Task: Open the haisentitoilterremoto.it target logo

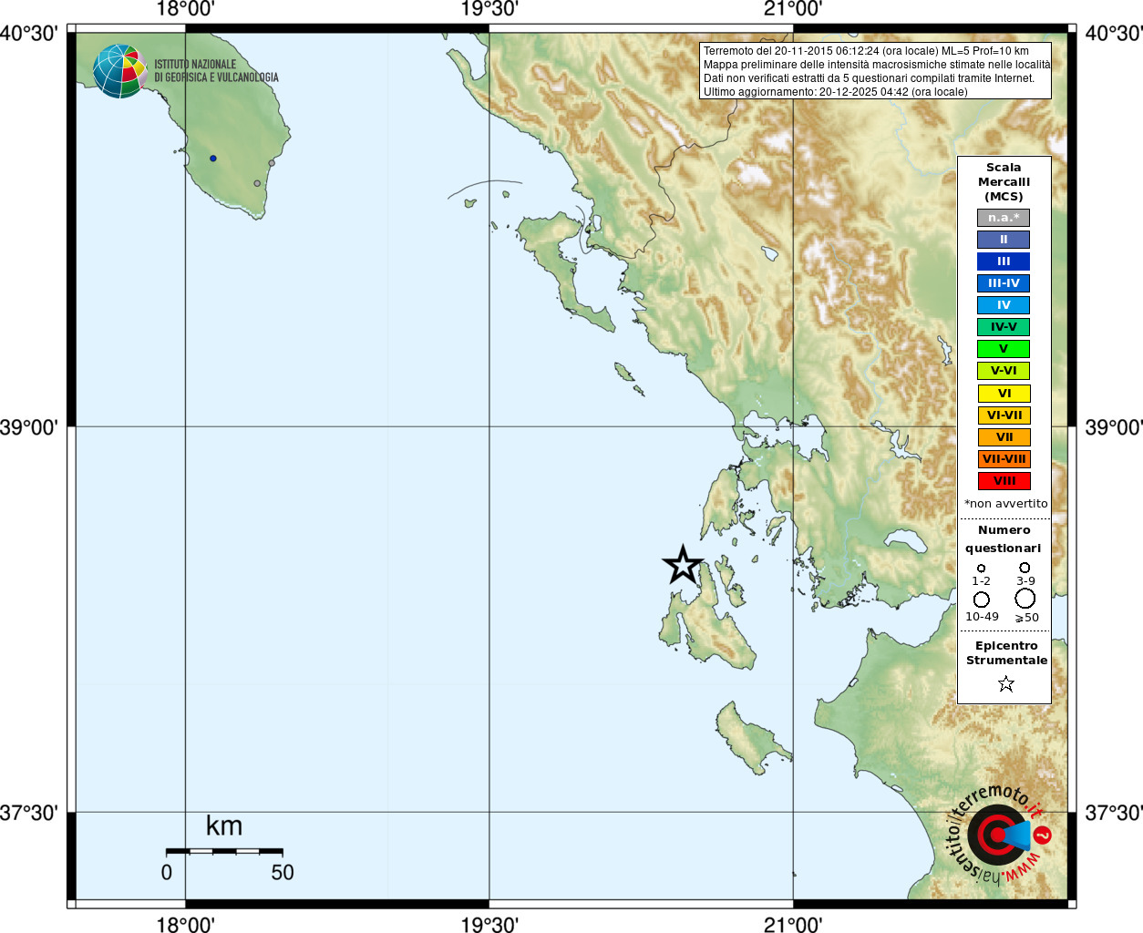Action: click(998, 835)
